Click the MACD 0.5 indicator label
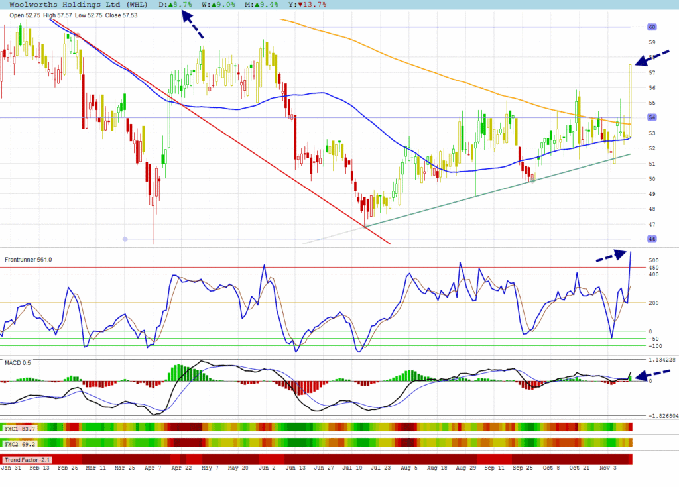The width and height of the screenshot is (679, 487). 17,363
